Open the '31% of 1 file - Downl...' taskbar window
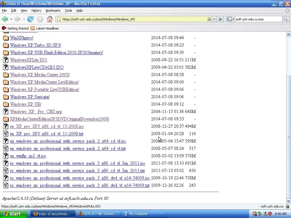291x218 pixels. pyautogui.click(x=98, y=214)
